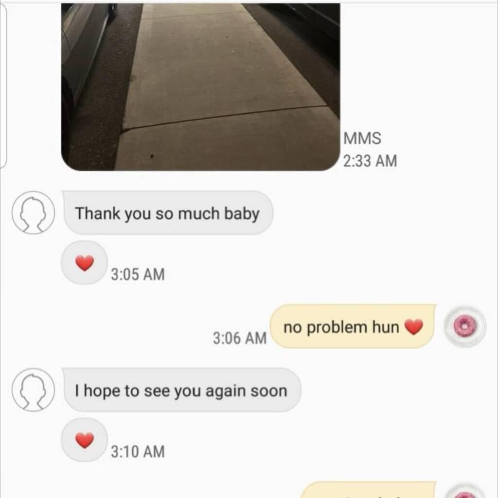The image size is (498, 498).
Task: Tap the heart emoji bubble sent at 3:10 AM
Action: click(85, 440)
